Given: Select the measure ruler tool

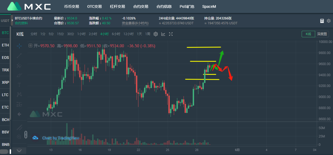Looking at the screenshot, I should (19, 128).
